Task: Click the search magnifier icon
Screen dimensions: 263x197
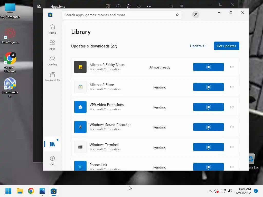Action: (177, 15)
